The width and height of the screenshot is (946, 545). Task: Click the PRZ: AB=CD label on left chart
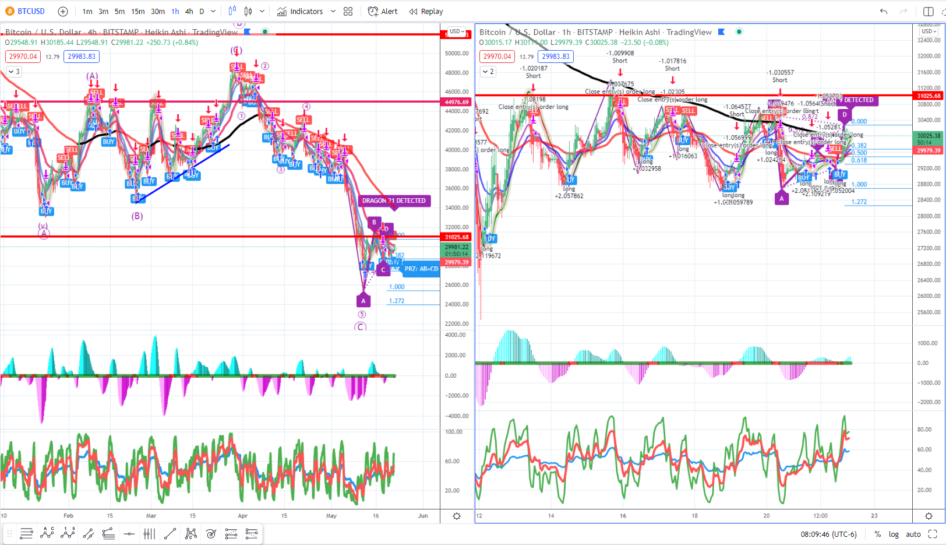tap(421, 269)
